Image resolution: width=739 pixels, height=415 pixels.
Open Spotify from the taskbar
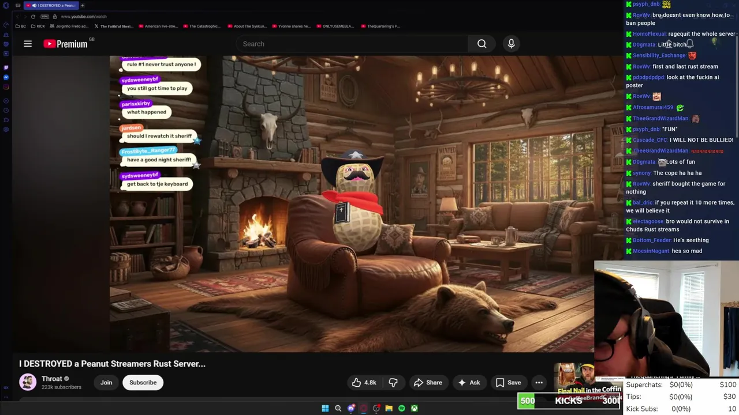(401, 408)
